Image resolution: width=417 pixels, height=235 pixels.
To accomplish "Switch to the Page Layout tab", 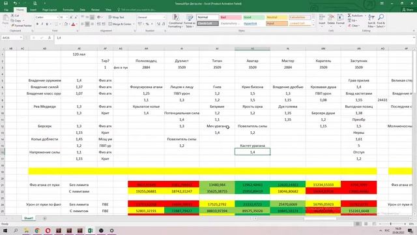I will (50, 10).
